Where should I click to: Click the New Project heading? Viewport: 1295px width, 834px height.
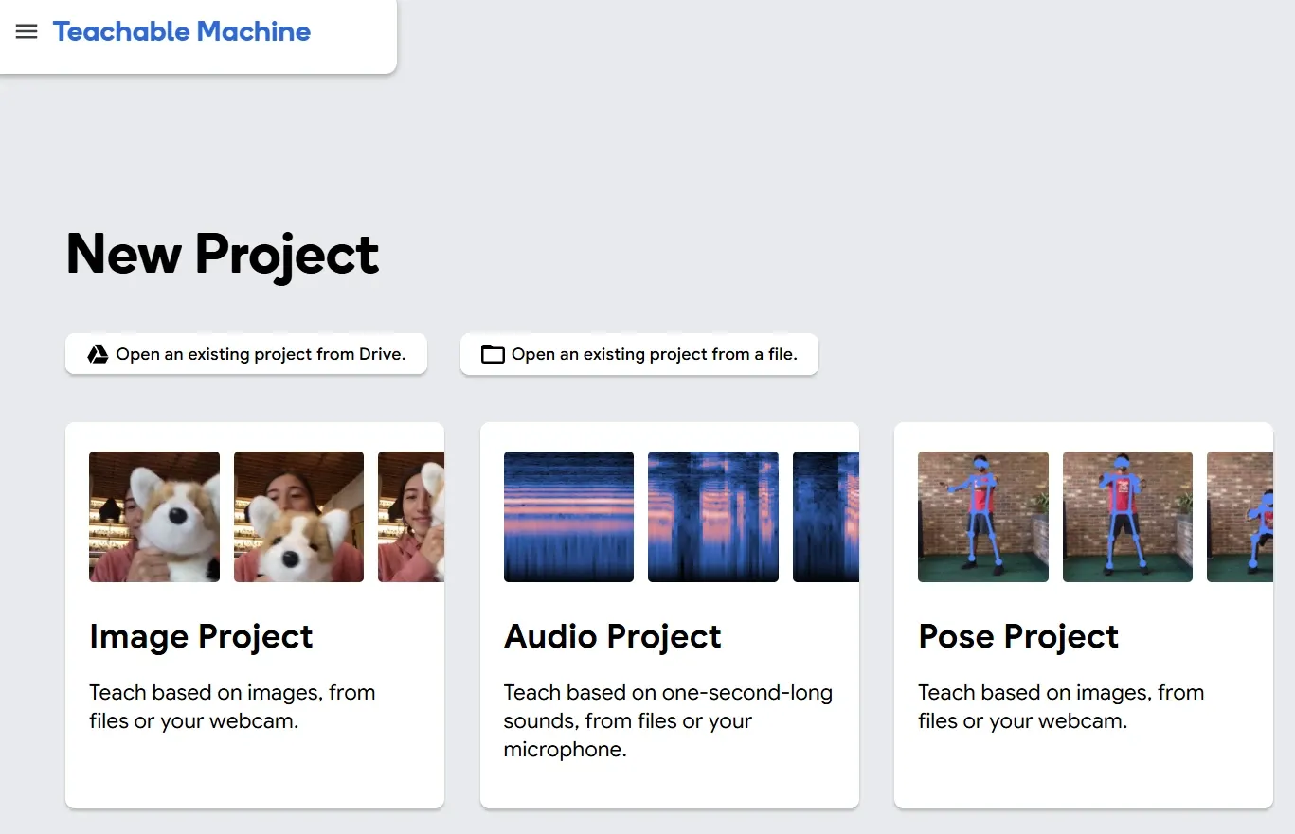pos(223,254)
